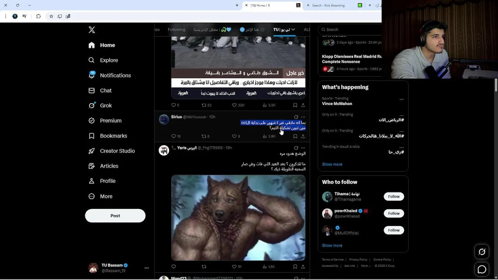The height and width of the screenshot is (280, 498).
Task: Expand the footer More ... menu
Action: click(x=366, y=266)
